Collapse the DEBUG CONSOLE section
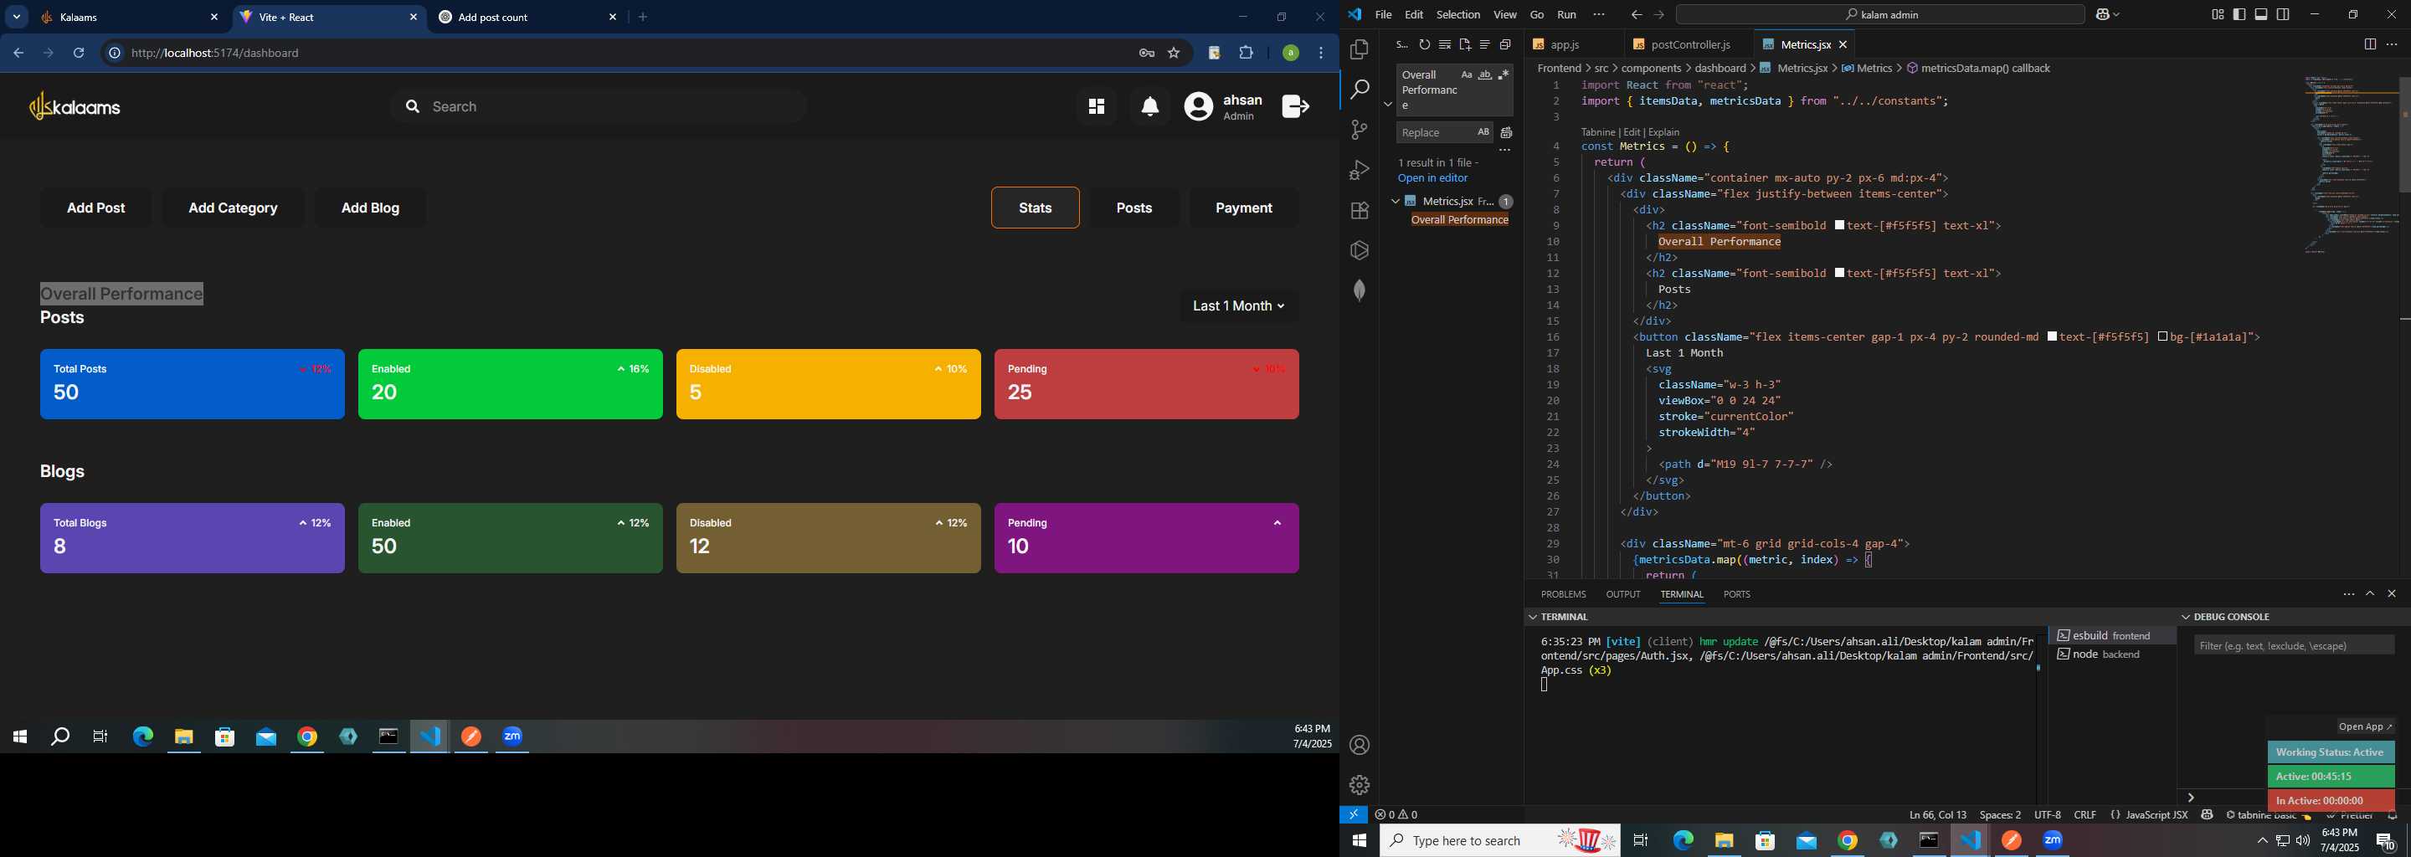 click(2187, 618)
